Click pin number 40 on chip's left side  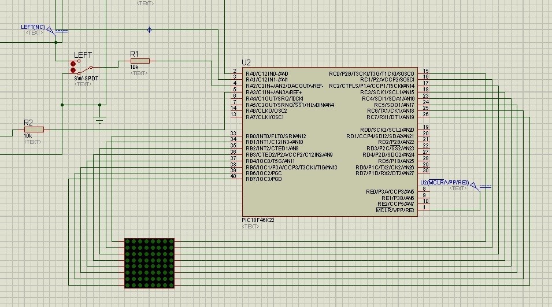233,176
